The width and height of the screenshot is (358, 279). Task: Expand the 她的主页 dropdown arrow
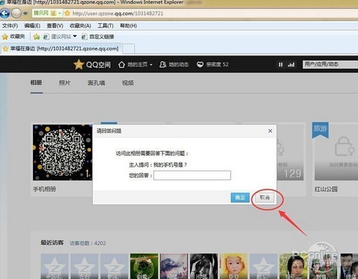pyautogui.click(x=151, y=64)
